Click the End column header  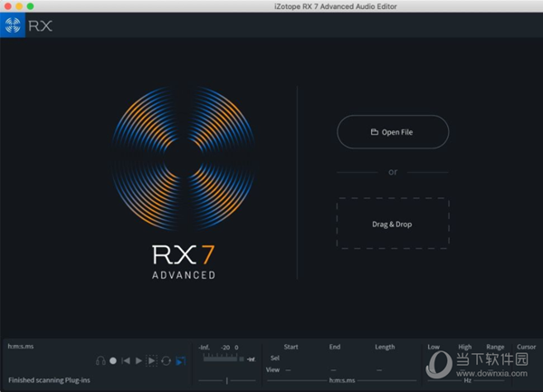335,347
